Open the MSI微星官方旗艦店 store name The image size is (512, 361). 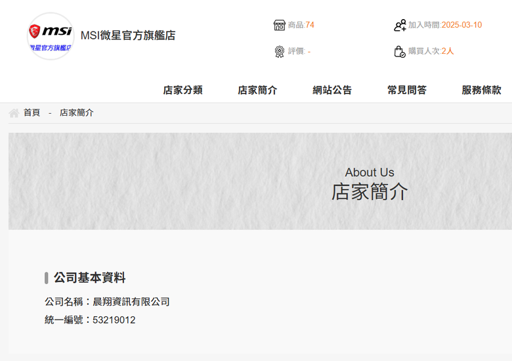tap(128, 36)
